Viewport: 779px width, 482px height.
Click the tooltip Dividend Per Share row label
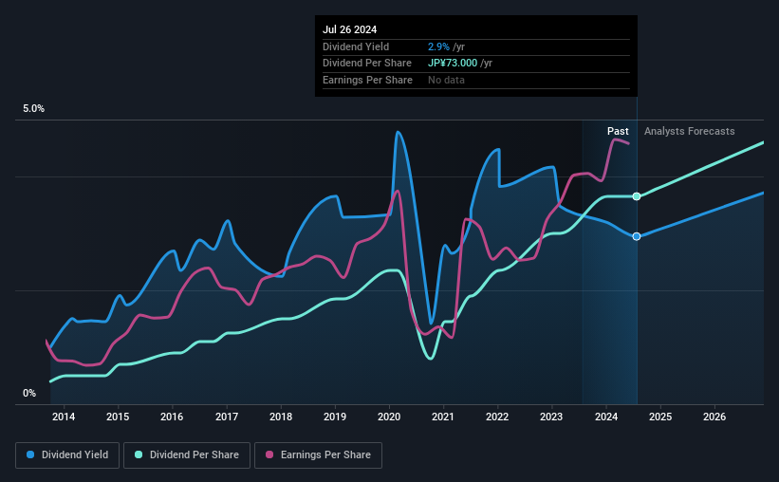point(367,64)
